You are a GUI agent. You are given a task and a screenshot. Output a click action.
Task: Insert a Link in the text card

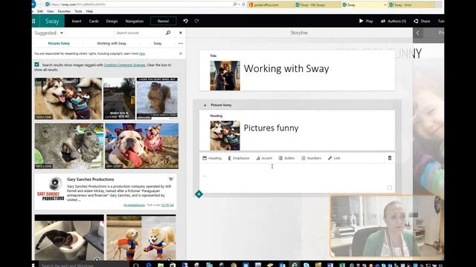(334, 158)
